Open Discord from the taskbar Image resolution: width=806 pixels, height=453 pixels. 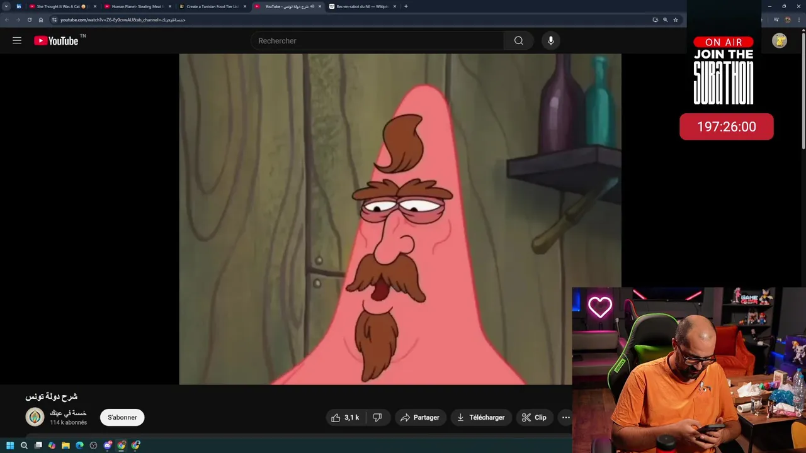tap(108, 445)
